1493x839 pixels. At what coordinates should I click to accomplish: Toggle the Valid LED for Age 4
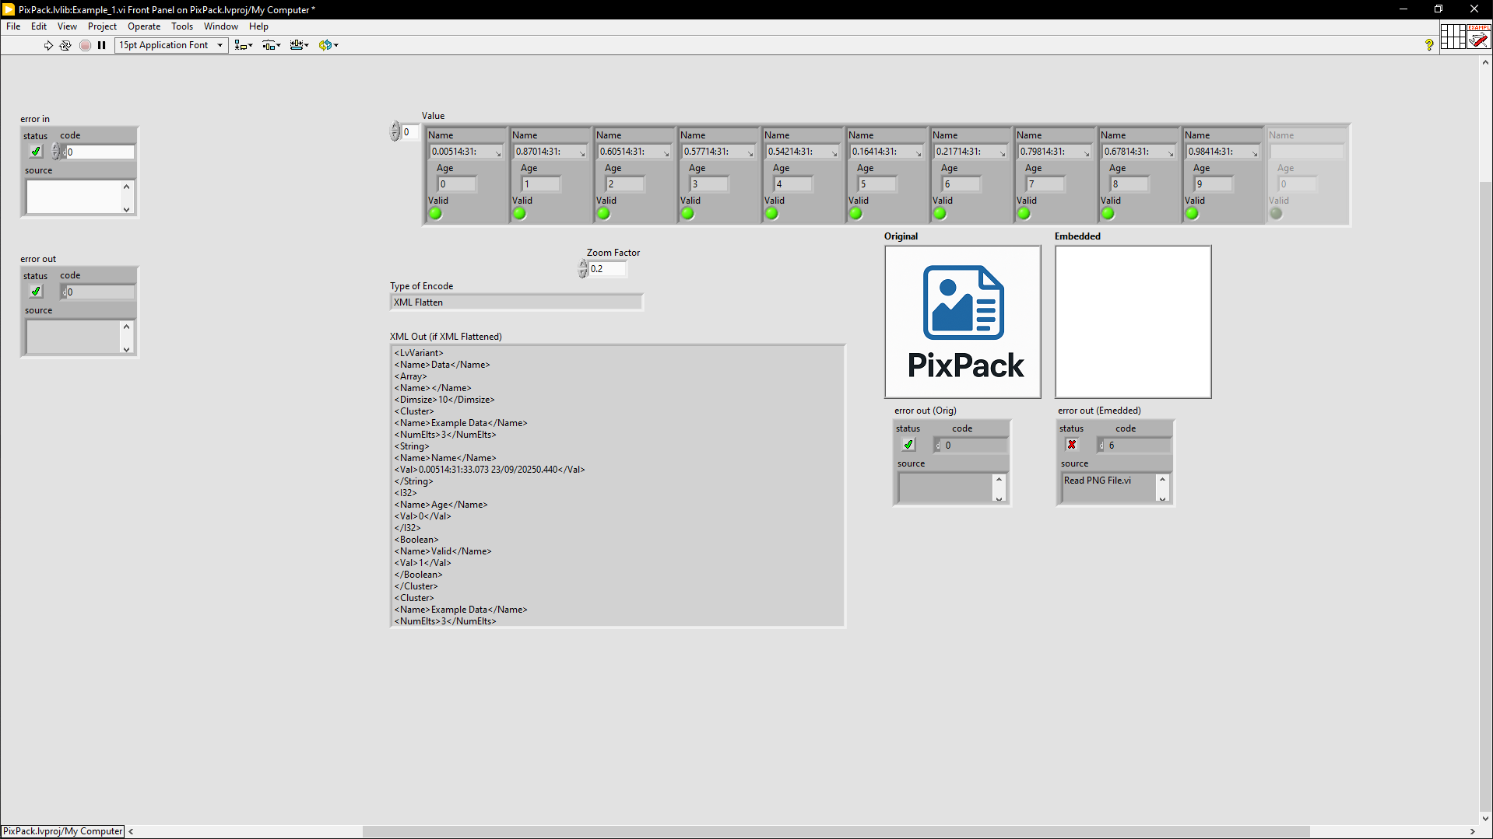click(772, 214)
